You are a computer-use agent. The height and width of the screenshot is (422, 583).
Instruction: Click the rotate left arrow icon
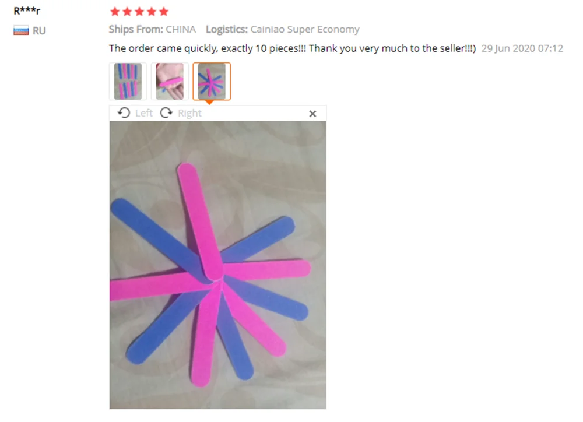click(x=124, y=112)
